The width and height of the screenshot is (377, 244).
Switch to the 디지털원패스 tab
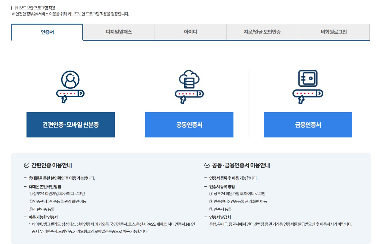coord(118,32)
